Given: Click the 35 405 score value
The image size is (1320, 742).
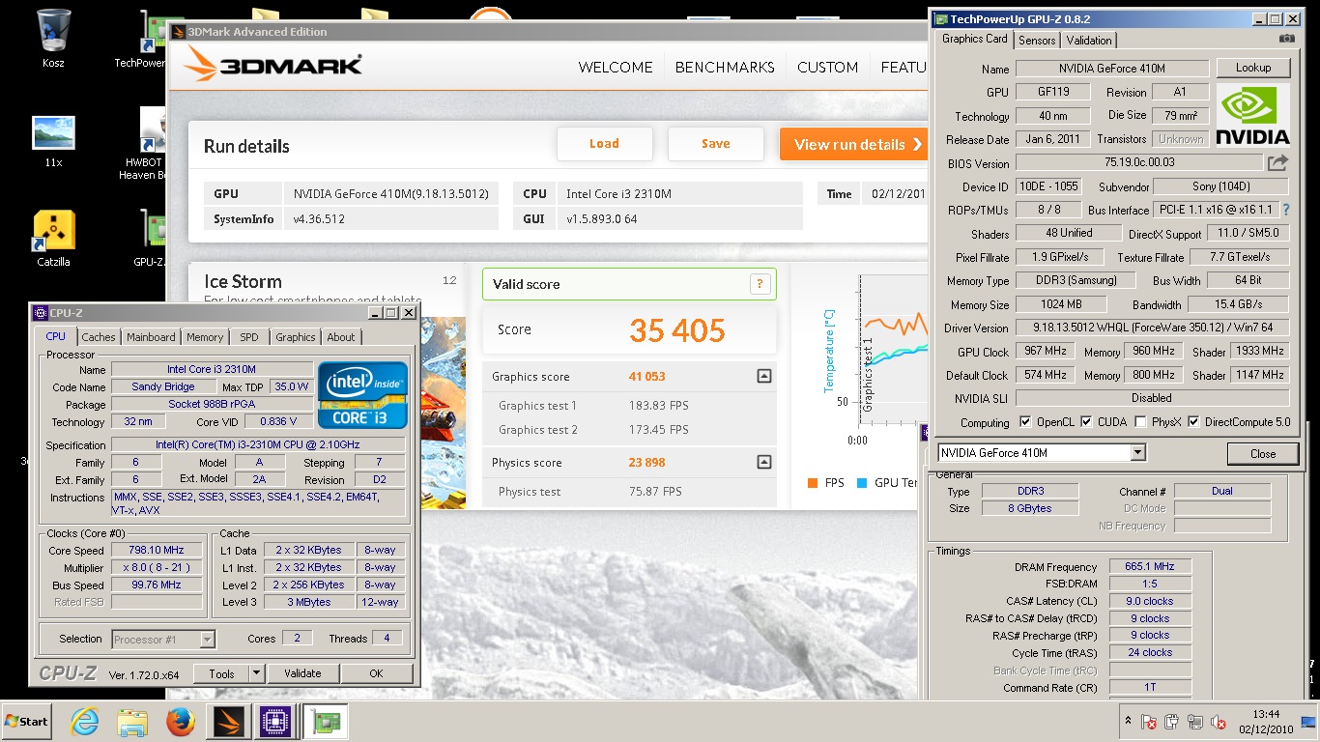Looking at the screenshot, I should click(677, 330).
